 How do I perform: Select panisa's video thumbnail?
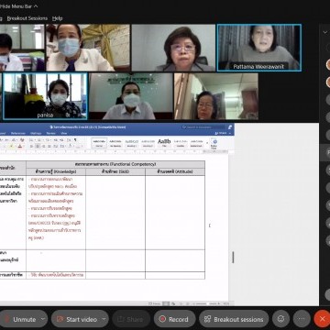(45, 96)
